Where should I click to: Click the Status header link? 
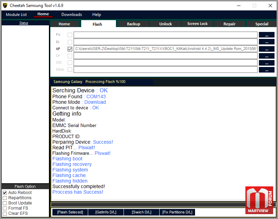(24, 23)
